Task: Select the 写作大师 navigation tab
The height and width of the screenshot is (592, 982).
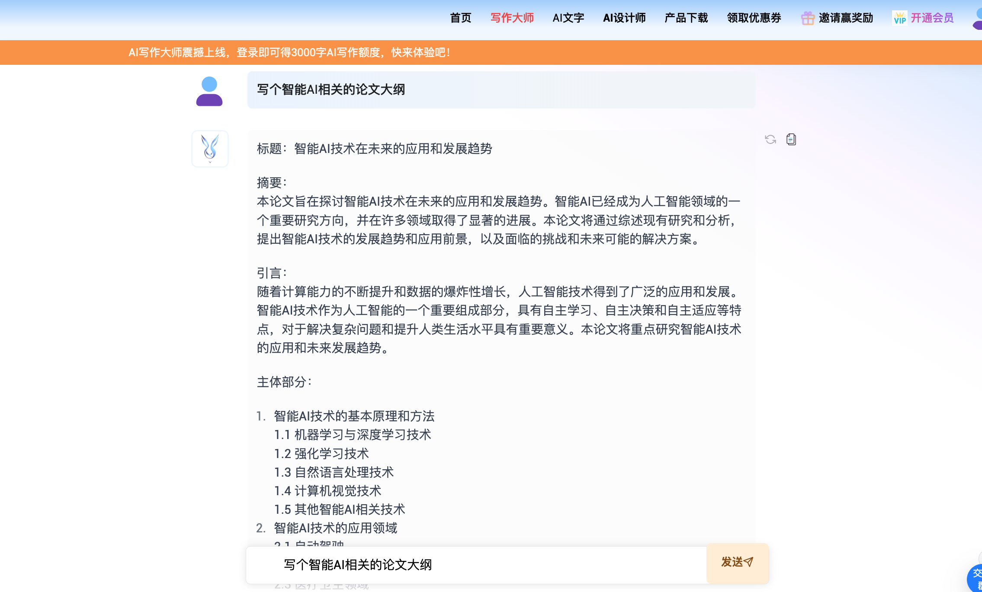Action: pyautogui.click(x=512, y=18)
